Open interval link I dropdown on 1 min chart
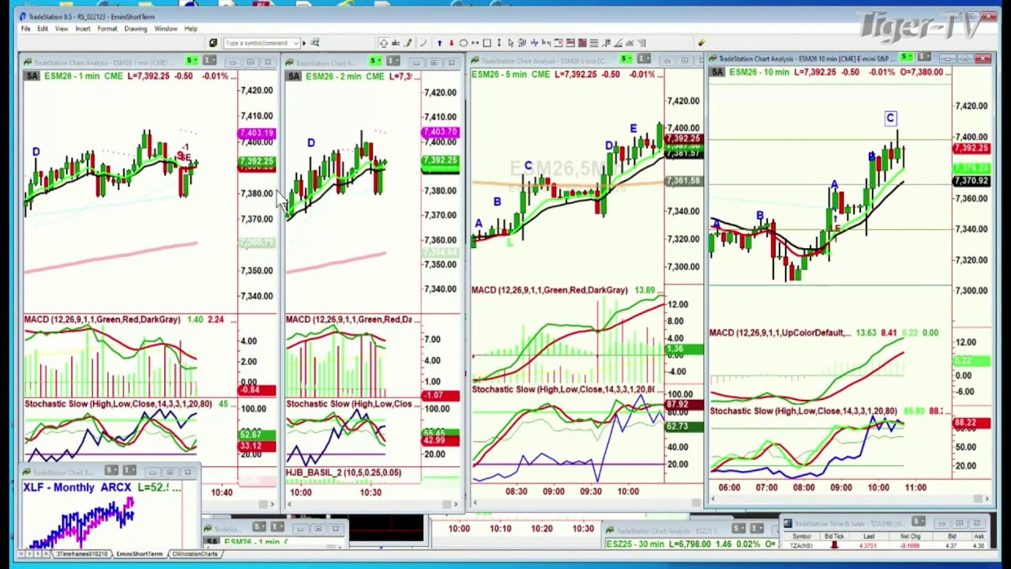The width and height of the screenshot is (1011, 569). [x=209, y=62]
